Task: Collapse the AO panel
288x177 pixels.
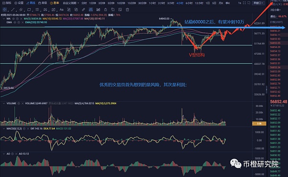Action: point(4,153)
